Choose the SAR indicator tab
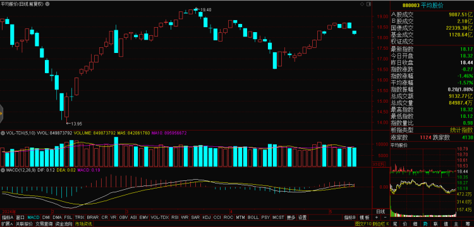The height and width of the screenshot is (227, 474). click(x=196, y=217)
